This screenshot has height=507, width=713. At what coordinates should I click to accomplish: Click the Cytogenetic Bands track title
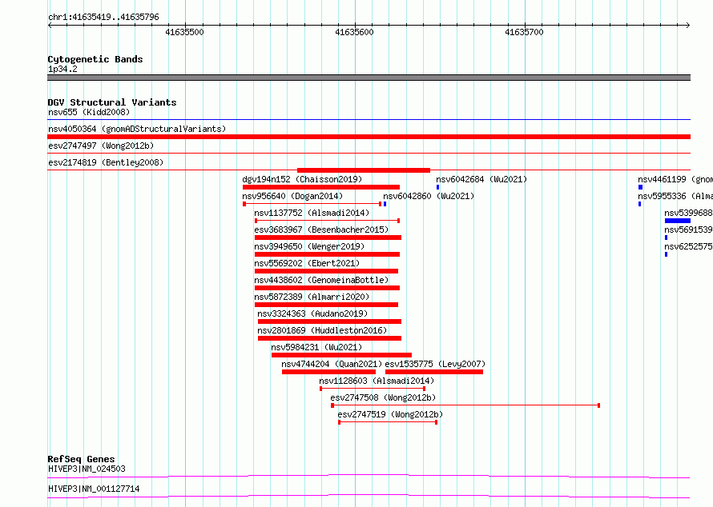coord(95,59)
